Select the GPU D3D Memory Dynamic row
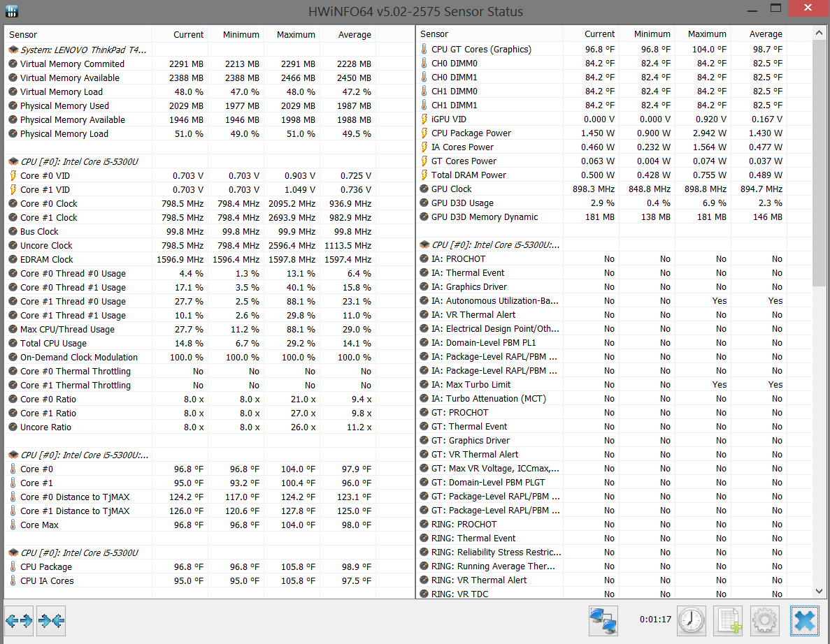 click(601, 217)
